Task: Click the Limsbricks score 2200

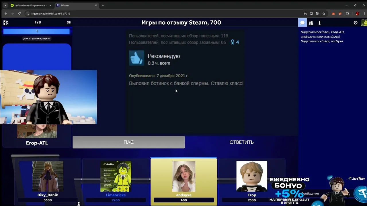Action: (116, 200)
